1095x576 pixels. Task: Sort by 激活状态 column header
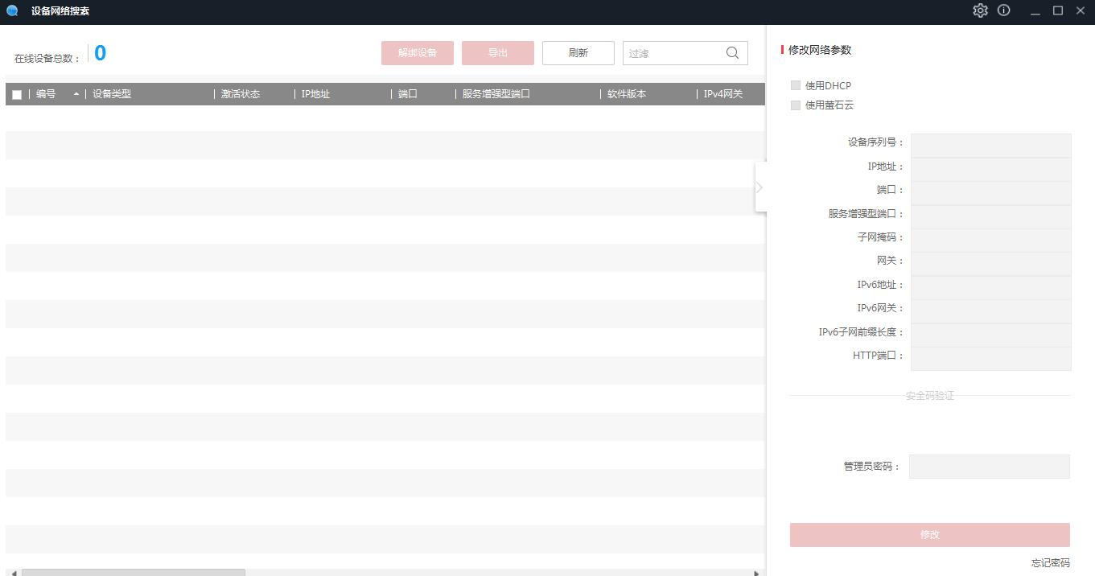(x=241, y=94)
